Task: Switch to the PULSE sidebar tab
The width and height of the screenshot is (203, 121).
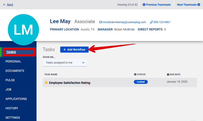Action: coord(10,80)
